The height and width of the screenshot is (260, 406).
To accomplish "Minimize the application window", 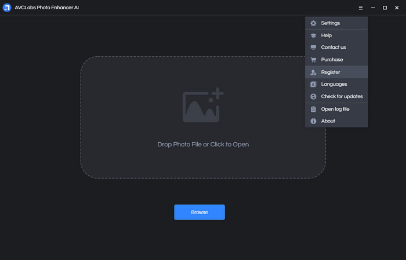I will [x=373, y=8].
